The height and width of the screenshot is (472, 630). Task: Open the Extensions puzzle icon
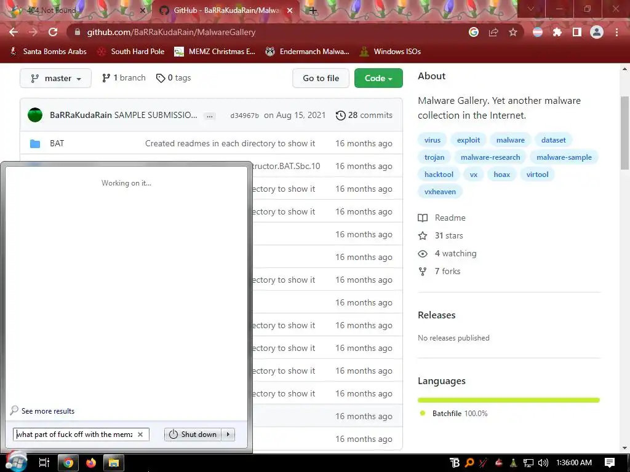[557, 32]
